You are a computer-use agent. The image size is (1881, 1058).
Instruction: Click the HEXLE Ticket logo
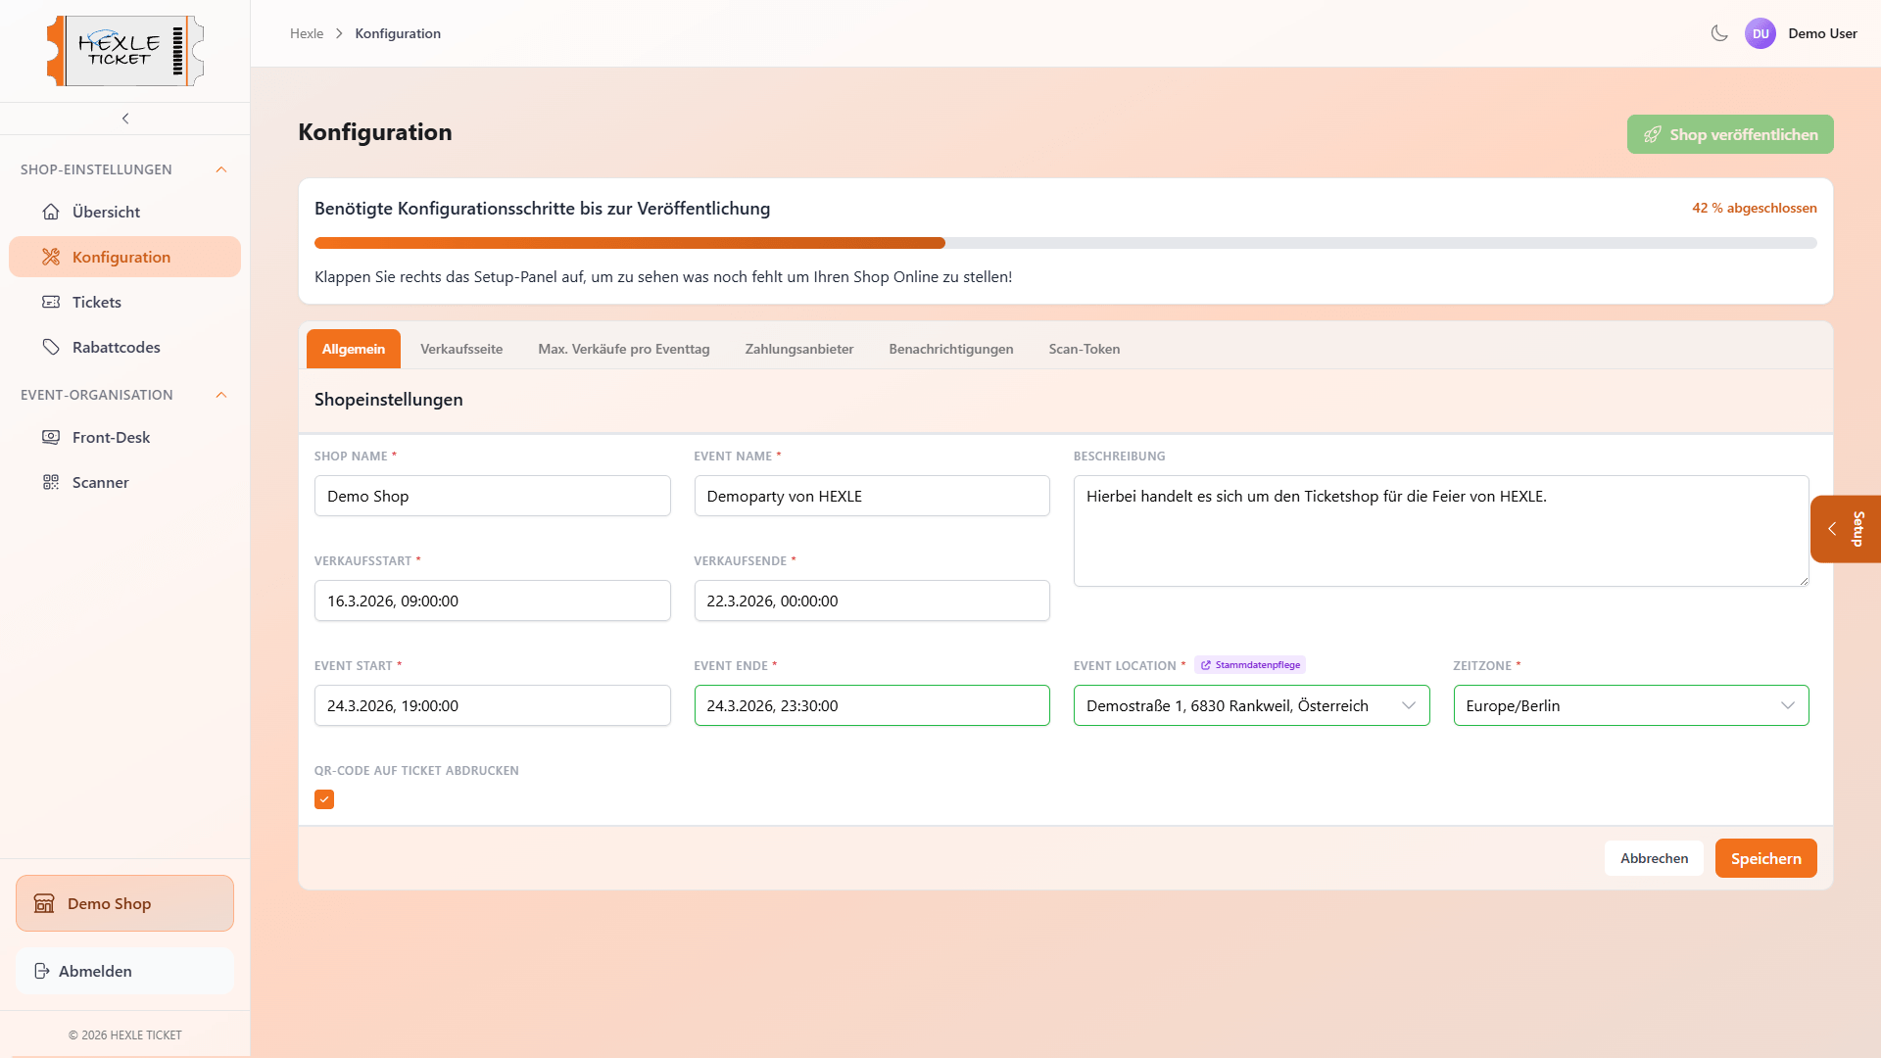(x=125, y=51)
